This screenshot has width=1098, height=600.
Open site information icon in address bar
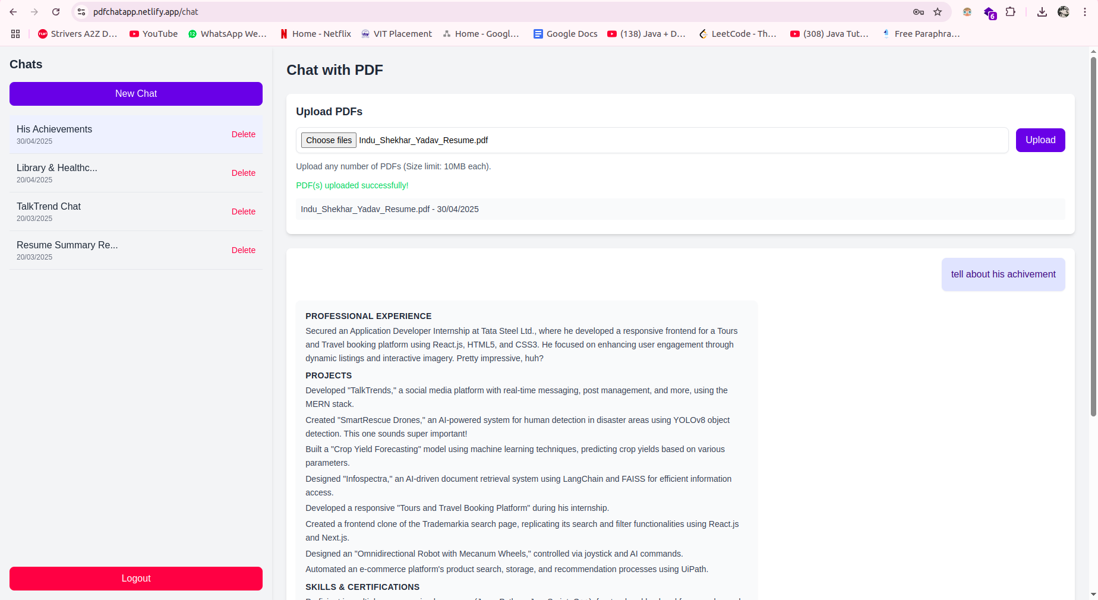[82, 12]
